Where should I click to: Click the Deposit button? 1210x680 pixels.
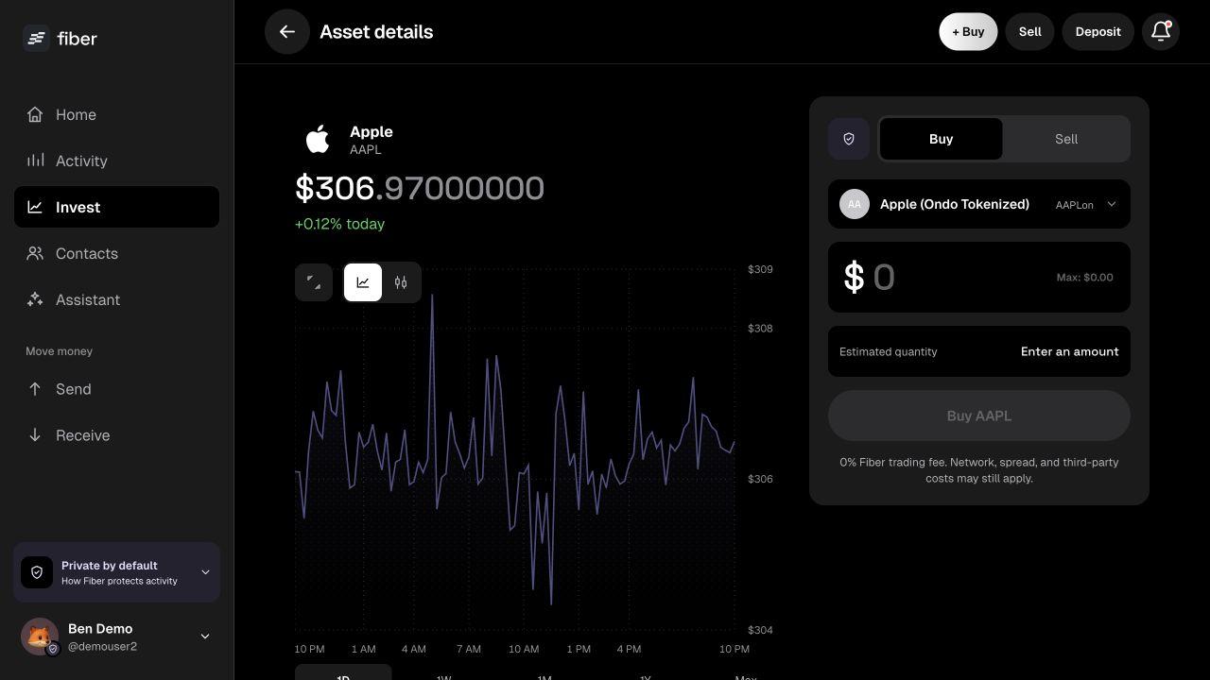pos(1098,32)
